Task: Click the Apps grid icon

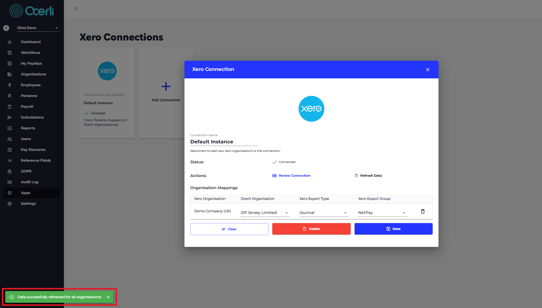Action: click(x=9, y=193)
